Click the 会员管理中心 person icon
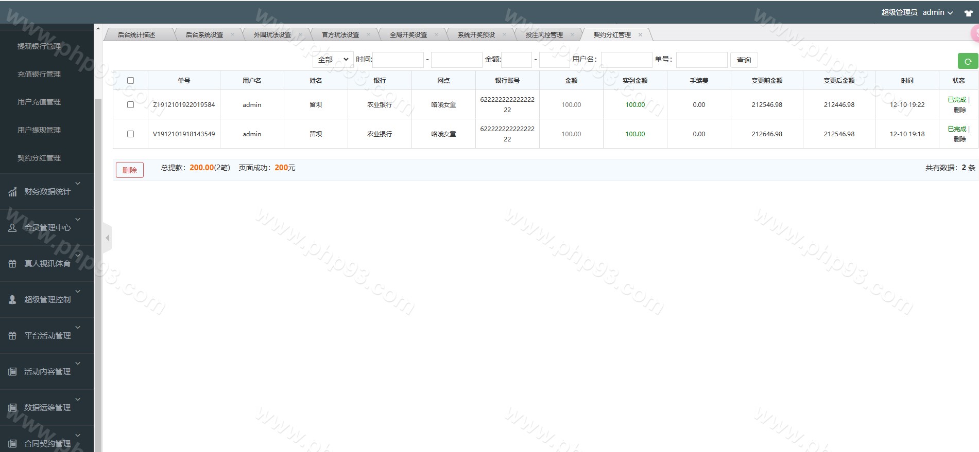This screenshot has height=452, width=979. (12, 228)
